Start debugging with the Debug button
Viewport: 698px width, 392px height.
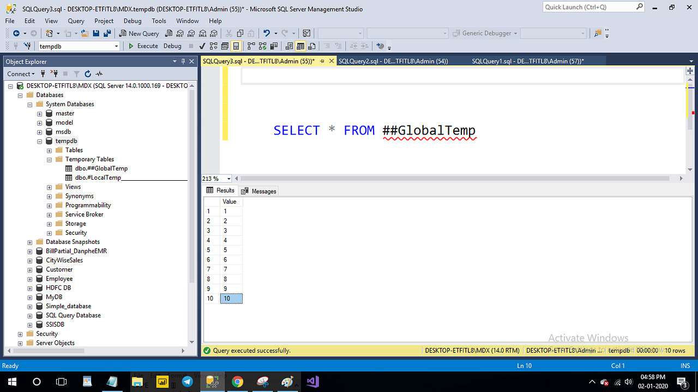click(172, 46)
